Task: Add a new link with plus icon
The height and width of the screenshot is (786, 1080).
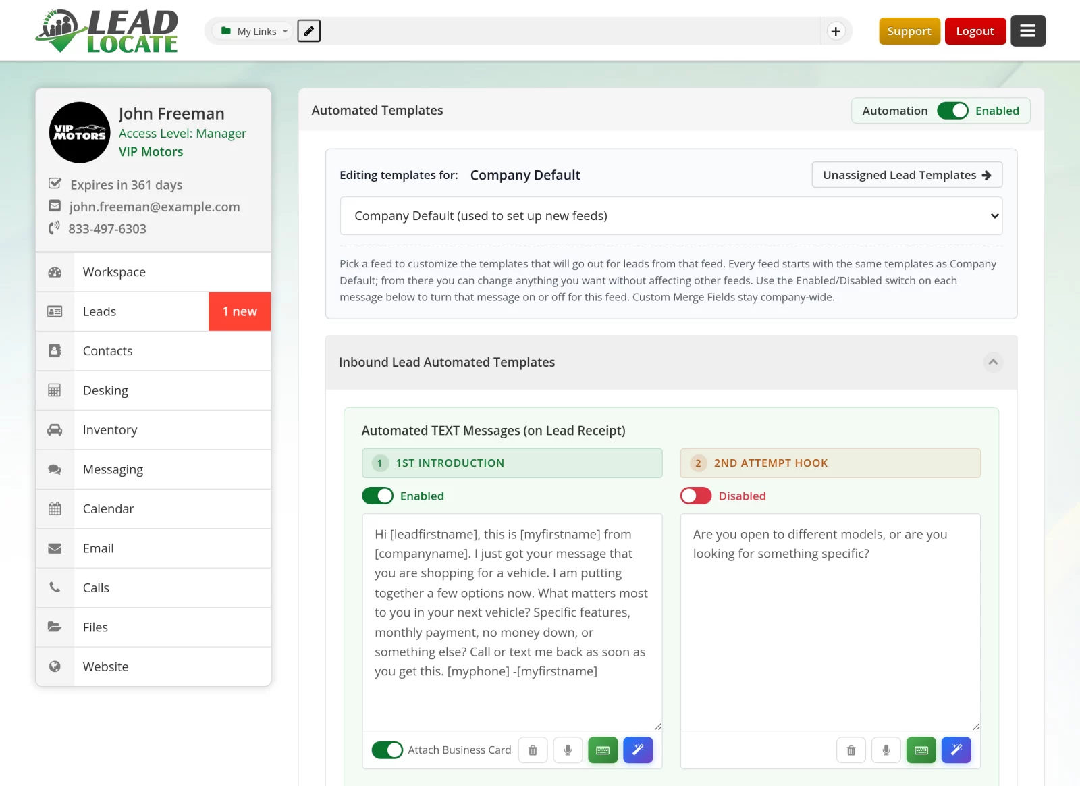Action: pos(836,31)
